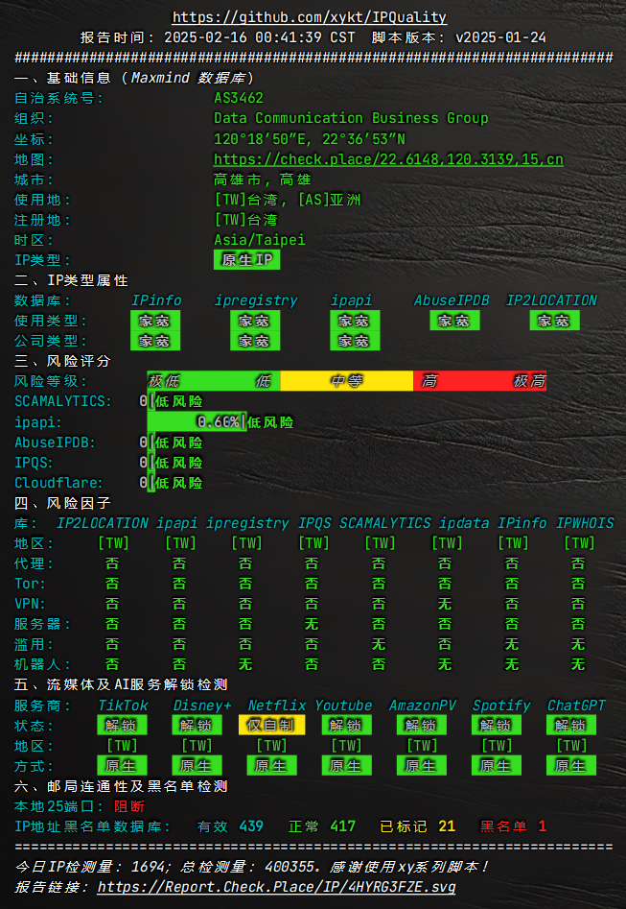Screen dimensions: 626x909
Task: Open the github.com/xykt/IPQuality link
Action: point(310,17)
